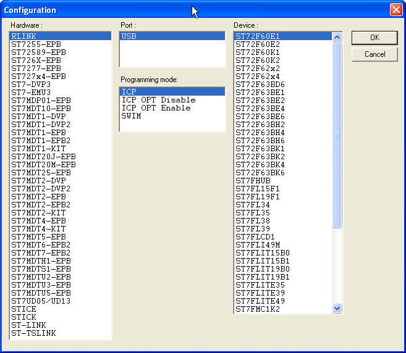The image size is (406, 353).
Task: Select ST7FLIT19B1 device
Action: (x=283, y=276)
